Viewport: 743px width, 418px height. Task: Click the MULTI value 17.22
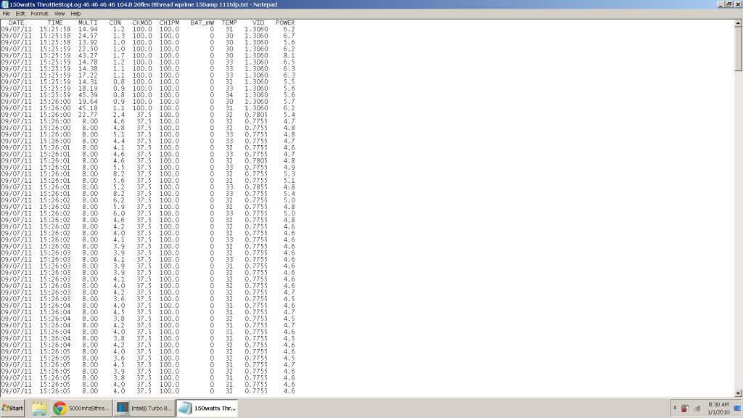click(88, 75)
